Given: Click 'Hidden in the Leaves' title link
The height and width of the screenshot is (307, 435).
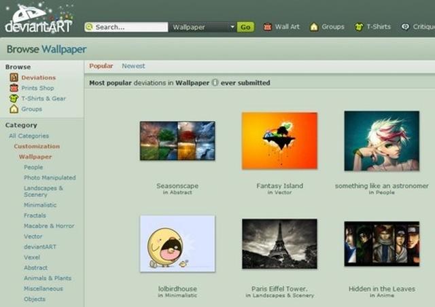Looking at the screenshot, I should tap(382, 289).
